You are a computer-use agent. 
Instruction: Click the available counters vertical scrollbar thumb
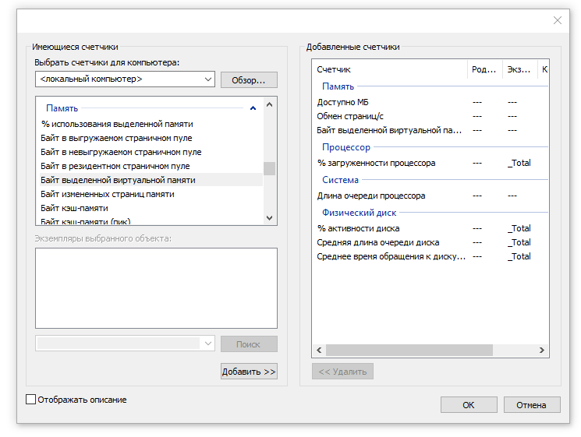(x=269, y=168)
